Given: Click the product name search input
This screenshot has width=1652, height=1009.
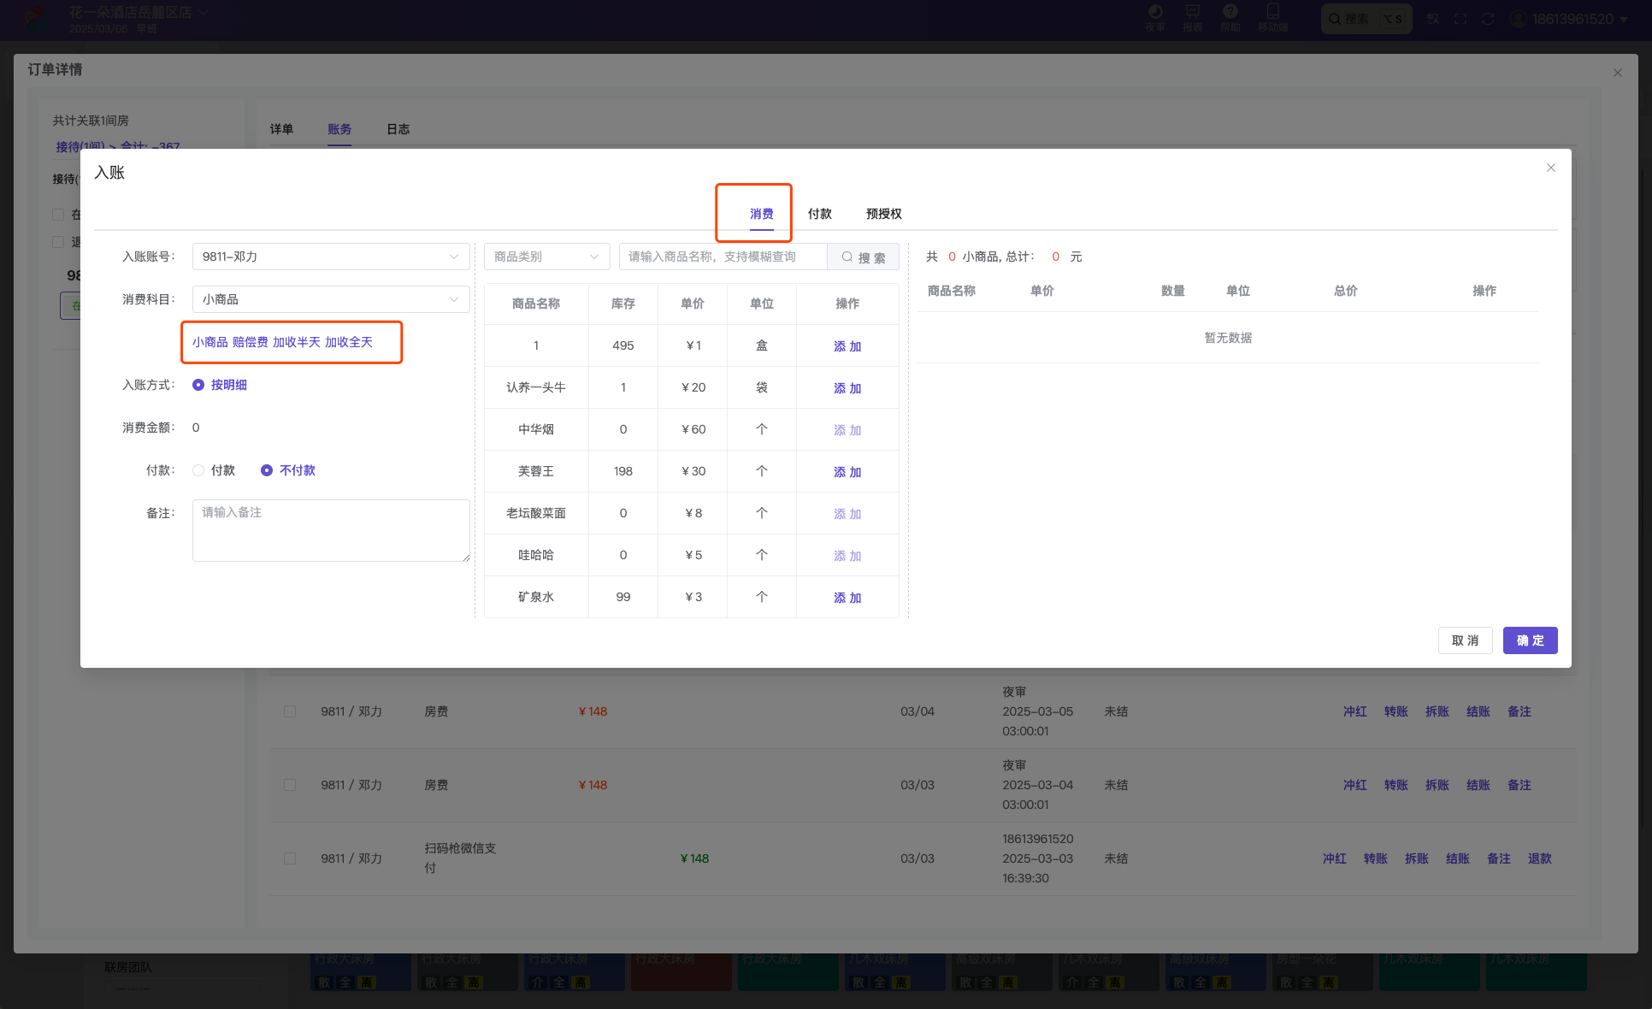Looking at the screenshot, I should [723, 257].
